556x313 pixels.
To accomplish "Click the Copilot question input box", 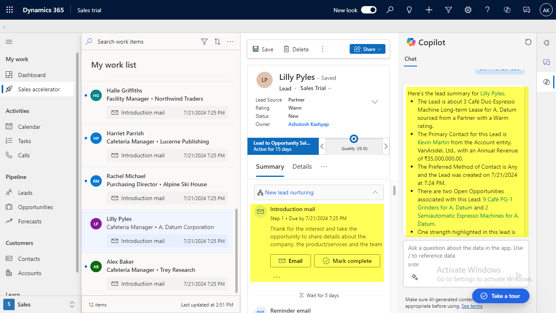I will point(466,252).
